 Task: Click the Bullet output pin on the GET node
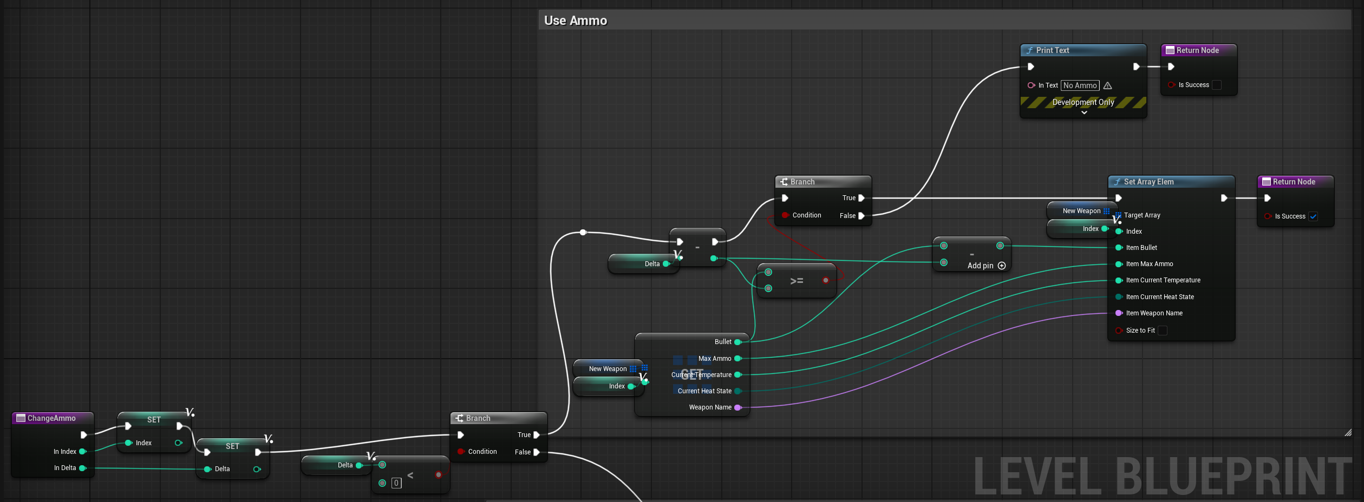tap(738, 342)
